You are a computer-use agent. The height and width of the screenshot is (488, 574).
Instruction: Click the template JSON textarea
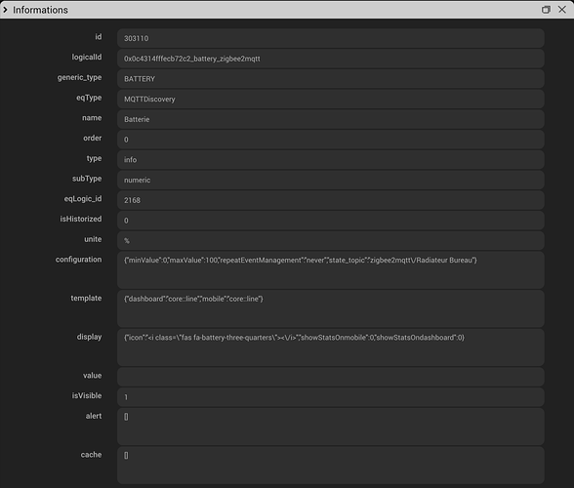coord(331,308)
